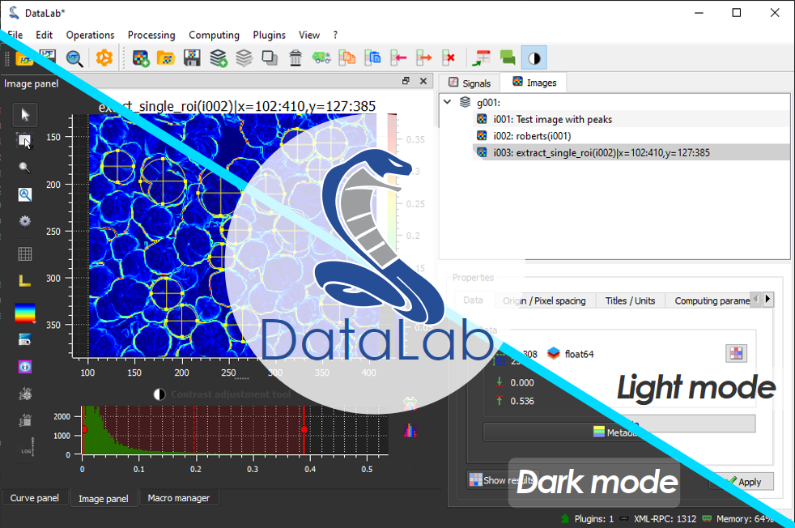Activate the rectangle zoom tool
795x528 pixels.
[x=25, y=142]
